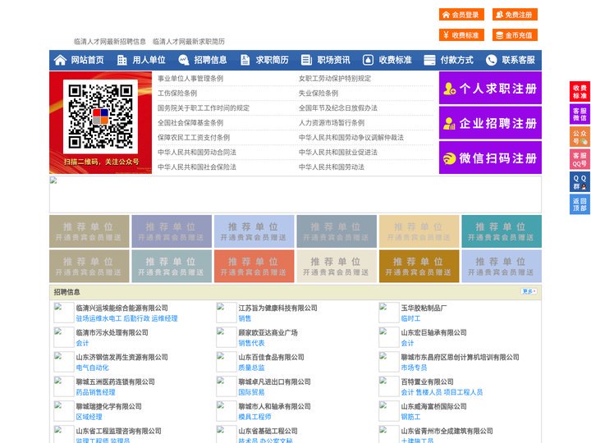Open 招聘信息 navigation item
The image size is (591, 443).
tap(210, 60)
